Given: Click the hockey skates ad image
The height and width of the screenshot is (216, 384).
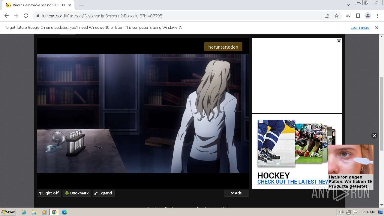Looking at the screenshot, I should (276, 143).
